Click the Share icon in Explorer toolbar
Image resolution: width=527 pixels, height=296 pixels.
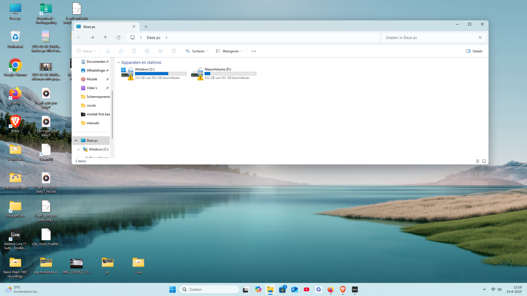click(160, 51)
